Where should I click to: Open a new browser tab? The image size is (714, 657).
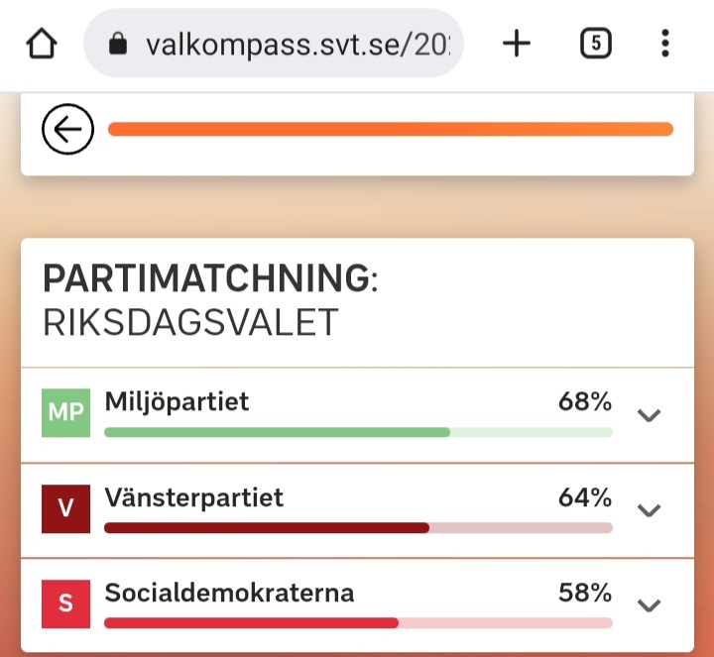517,44
